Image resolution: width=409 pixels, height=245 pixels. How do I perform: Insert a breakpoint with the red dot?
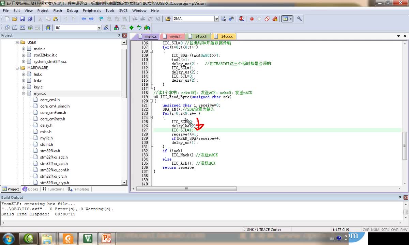pyautogui.click(x=252, y=19)
